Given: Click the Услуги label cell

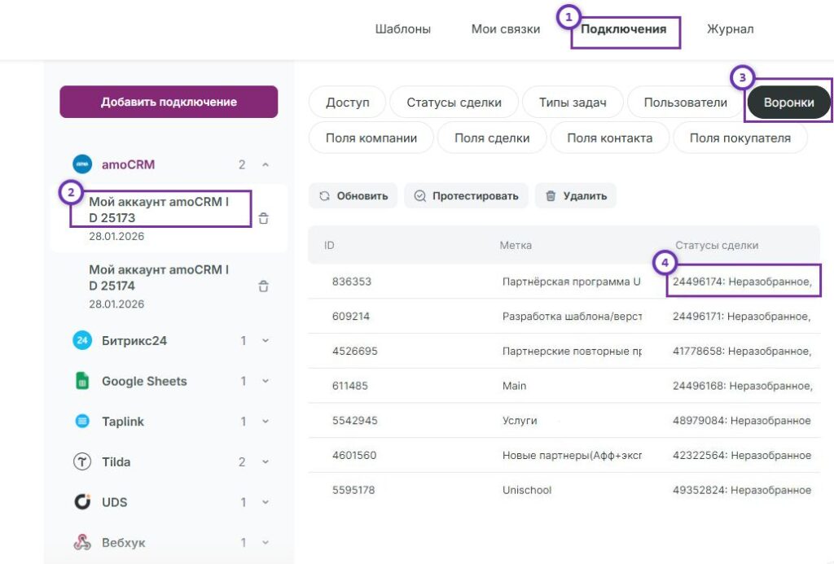Looking at the screenshot, I should pos(520,420).
